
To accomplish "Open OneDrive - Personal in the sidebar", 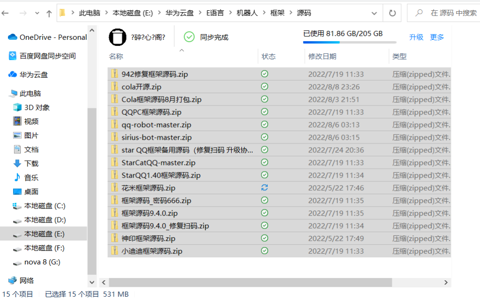I will tap(53, 37).
